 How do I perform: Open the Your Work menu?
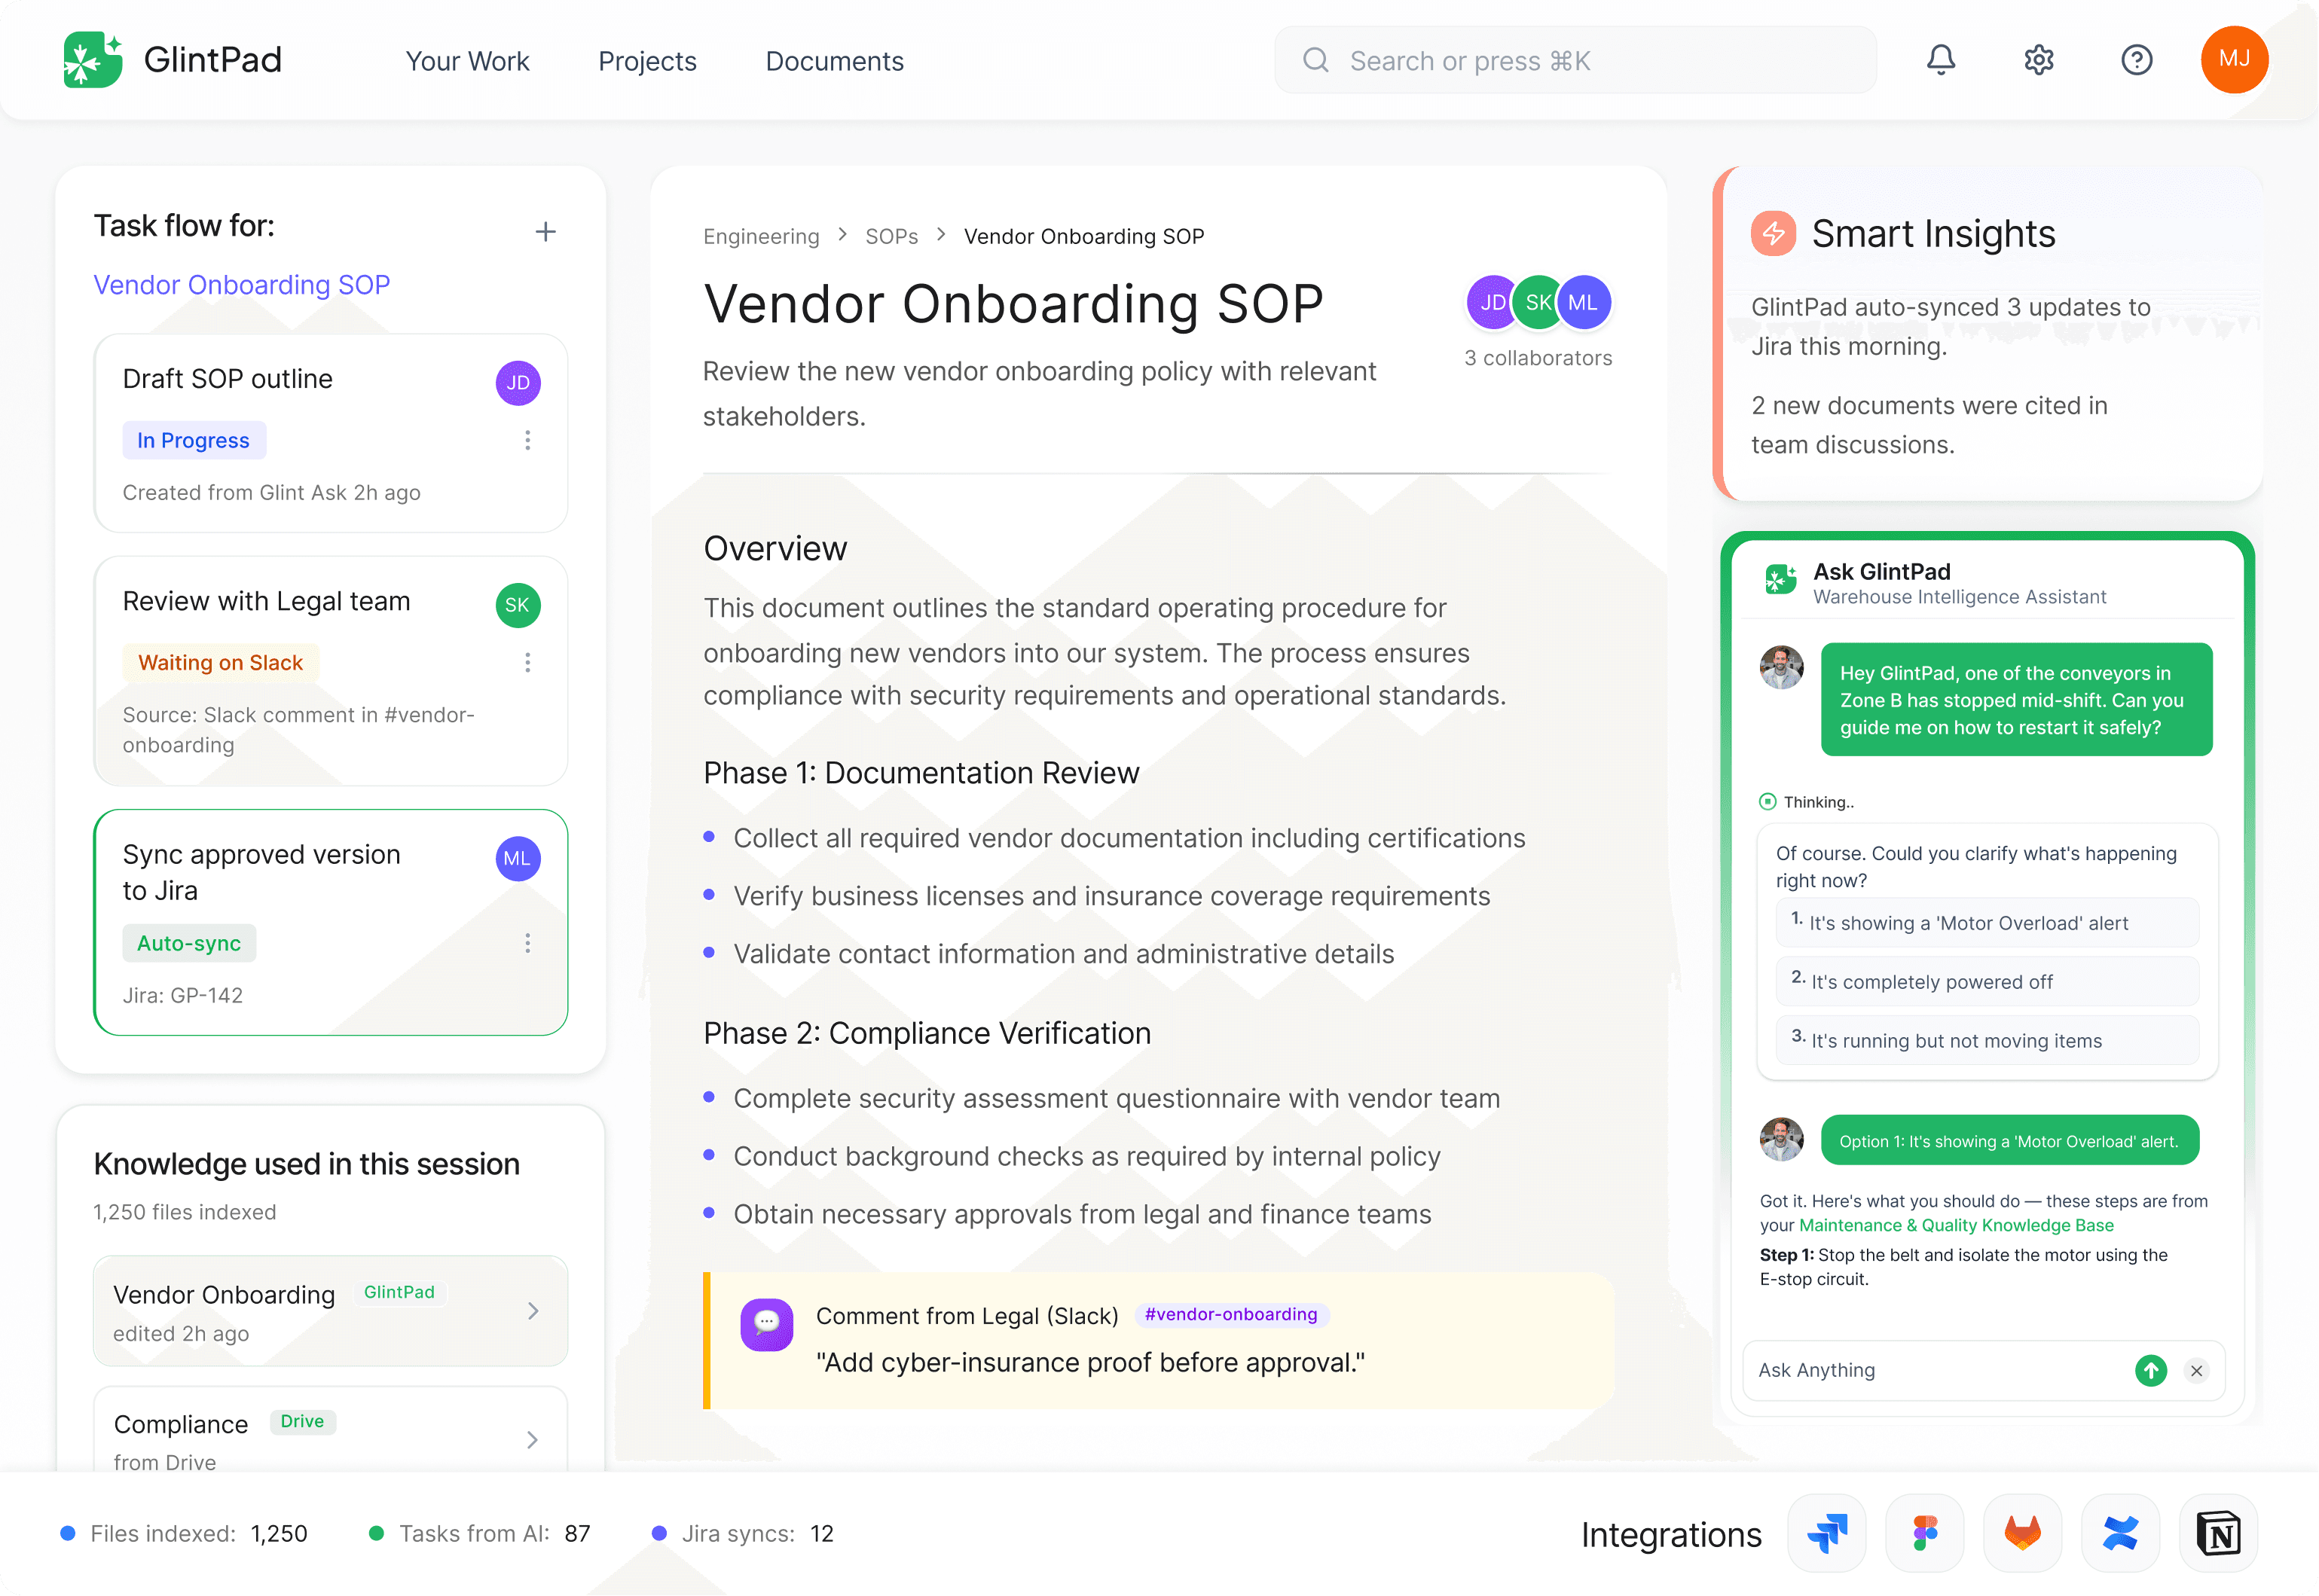tap(467, 61)
